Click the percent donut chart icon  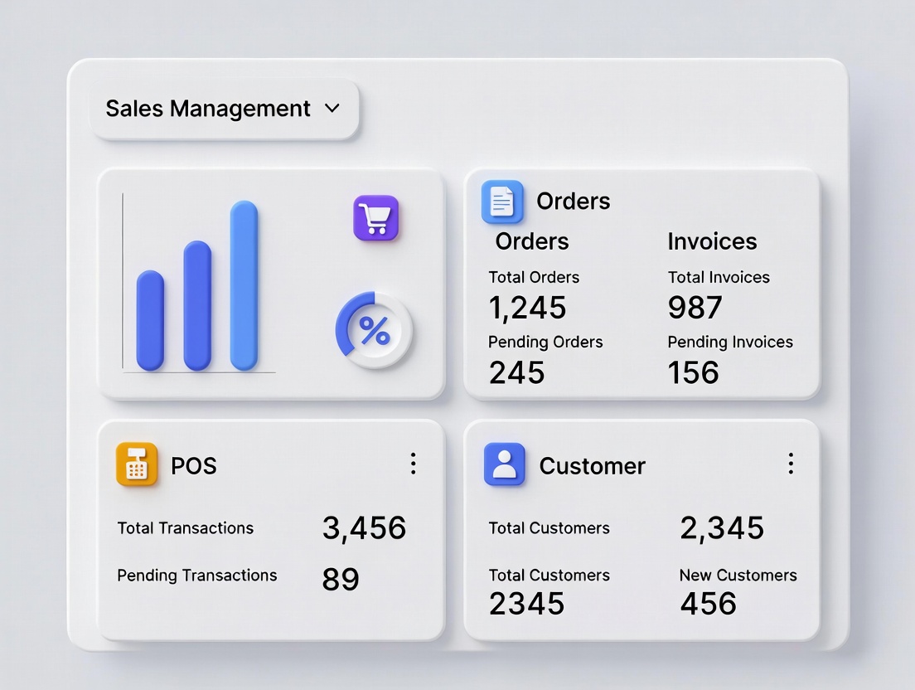[x=374, y=331]
